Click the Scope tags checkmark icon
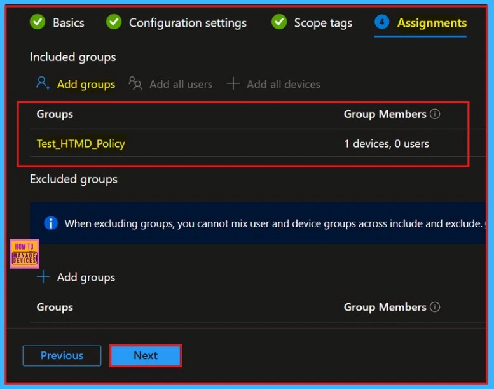494x389 pixels. tap(279, 22)
